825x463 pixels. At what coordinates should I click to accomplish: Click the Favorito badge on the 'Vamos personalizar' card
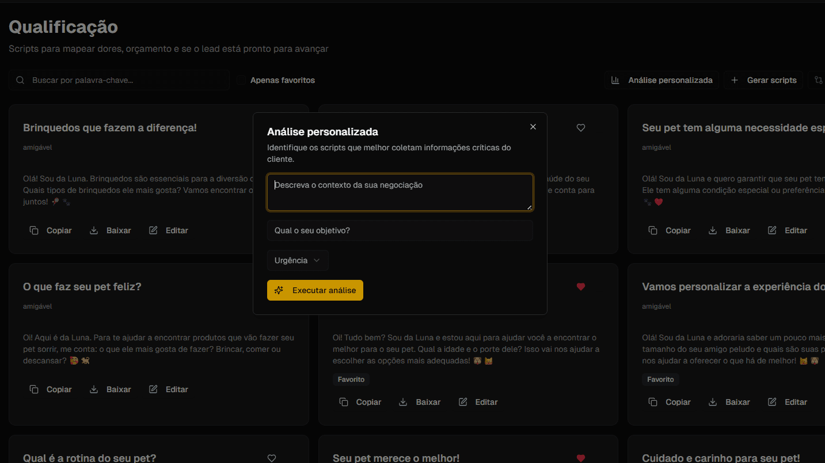coord(660,379)
